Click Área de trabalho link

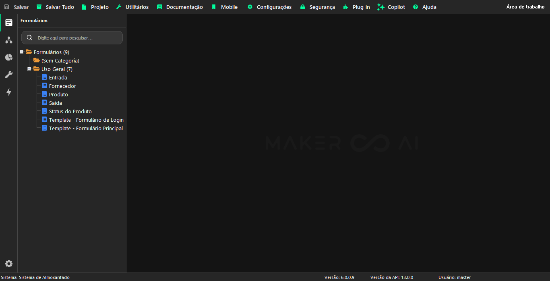(525, 7)
